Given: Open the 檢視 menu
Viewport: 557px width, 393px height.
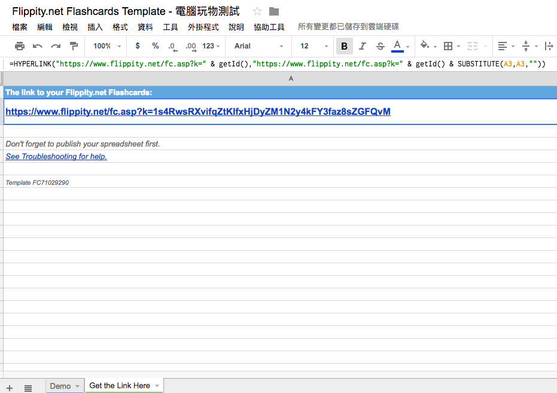Looking at the screenshot, I should (70, 27).
